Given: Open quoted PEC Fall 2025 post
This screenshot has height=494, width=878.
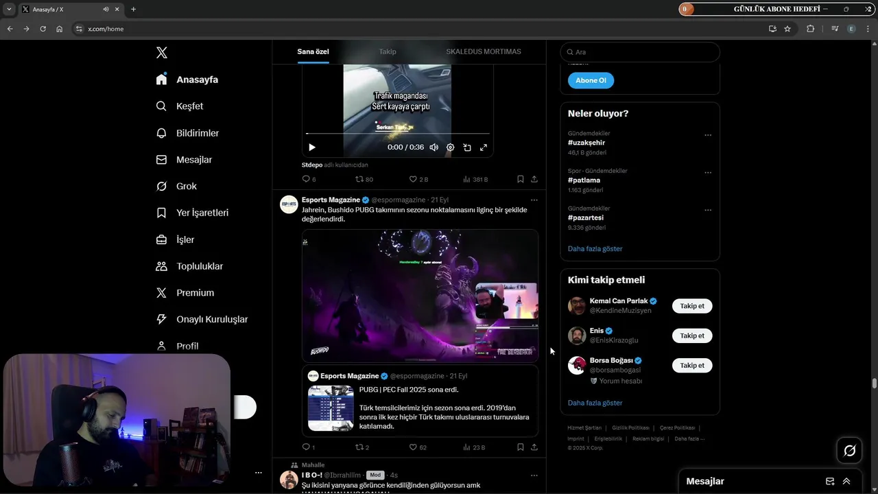Looking at the screenshot, I should (420, 401).
